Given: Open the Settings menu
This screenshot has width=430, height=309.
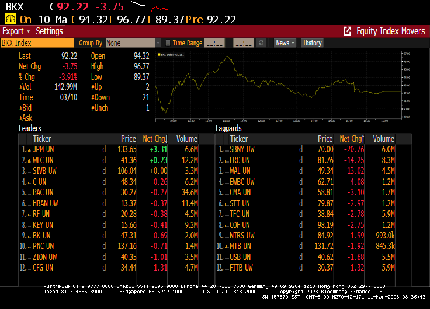Looking at the screenshot, I should click(49, 31).
